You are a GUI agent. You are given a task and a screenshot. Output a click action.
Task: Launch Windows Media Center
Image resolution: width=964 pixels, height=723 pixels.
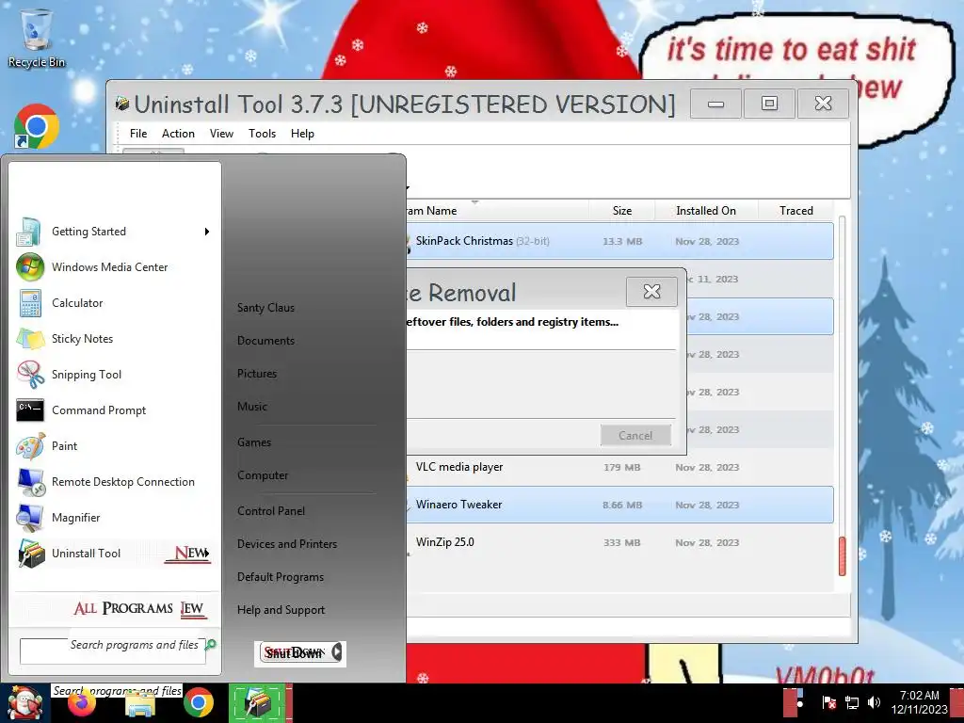click(x=114, y=267)
